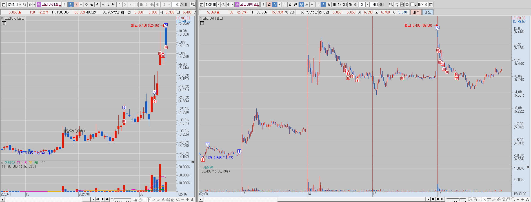Toggle the D checkbox next to date 02/16
This screenshot has height=202, width=531.
pos(412,4)
